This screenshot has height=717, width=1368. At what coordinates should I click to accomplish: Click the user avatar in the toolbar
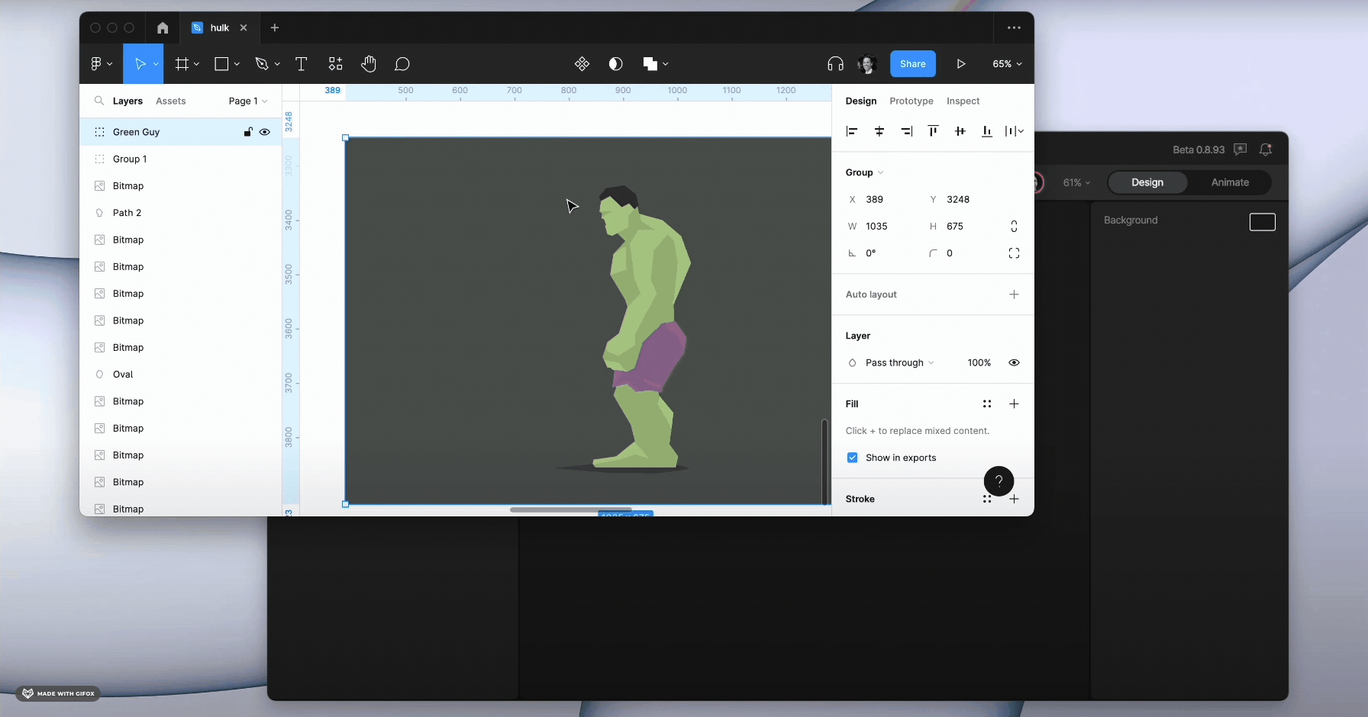tap(866, 64)
